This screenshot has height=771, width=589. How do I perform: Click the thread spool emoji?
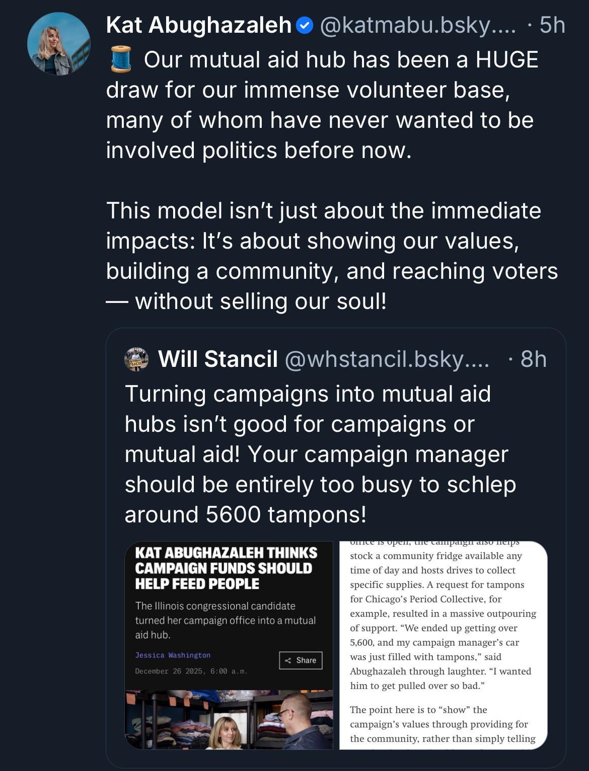(121, 59)
